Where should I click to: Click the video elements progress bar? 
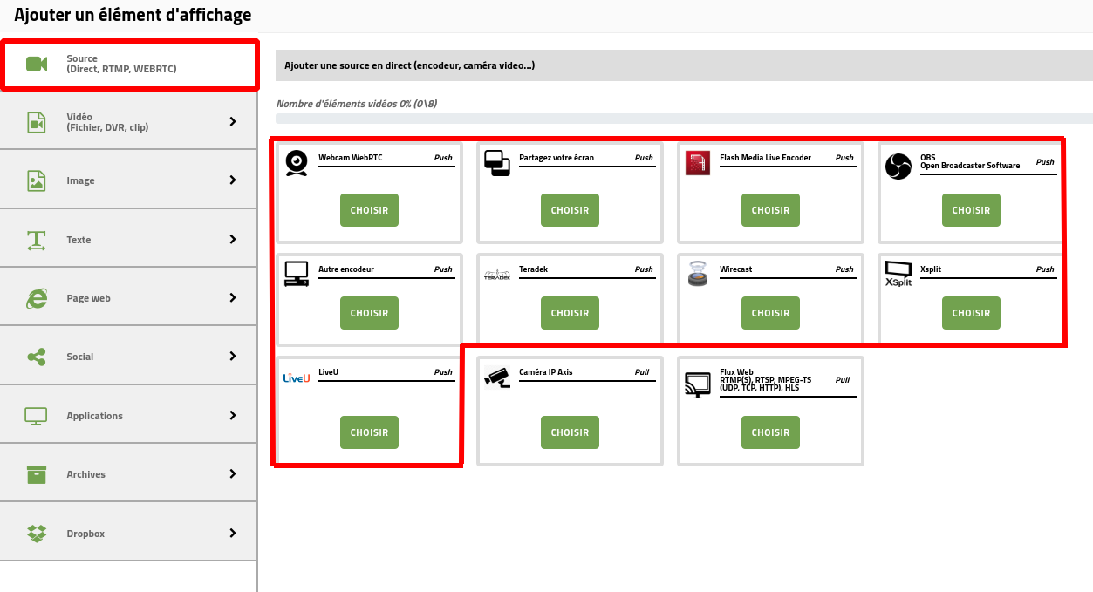click(x=684, y=119)
